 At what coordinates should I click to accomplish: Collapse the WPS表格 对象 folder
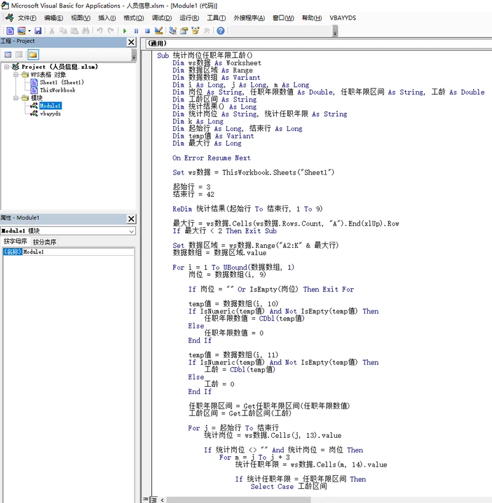click(x=16, y=74)
